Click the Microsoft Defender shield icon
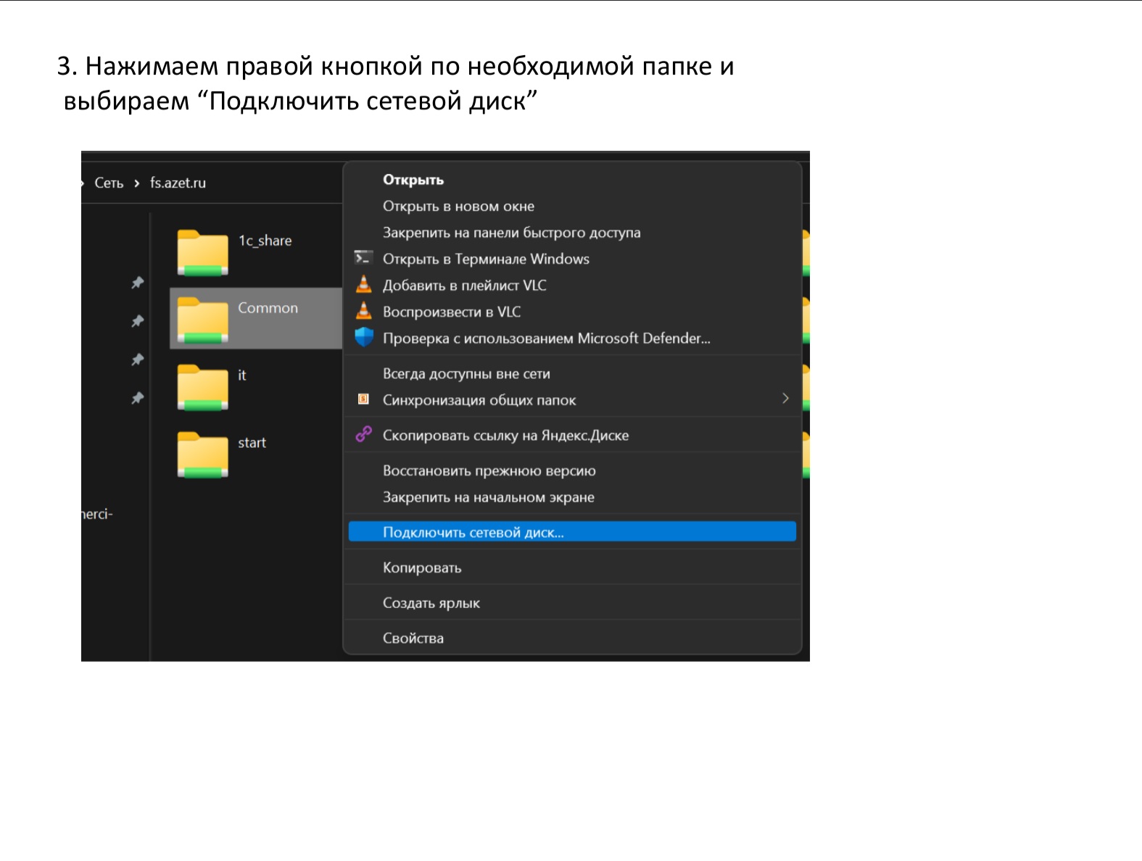The height and width of the screenshot is (861, 1142). click(x=364, y=338)
